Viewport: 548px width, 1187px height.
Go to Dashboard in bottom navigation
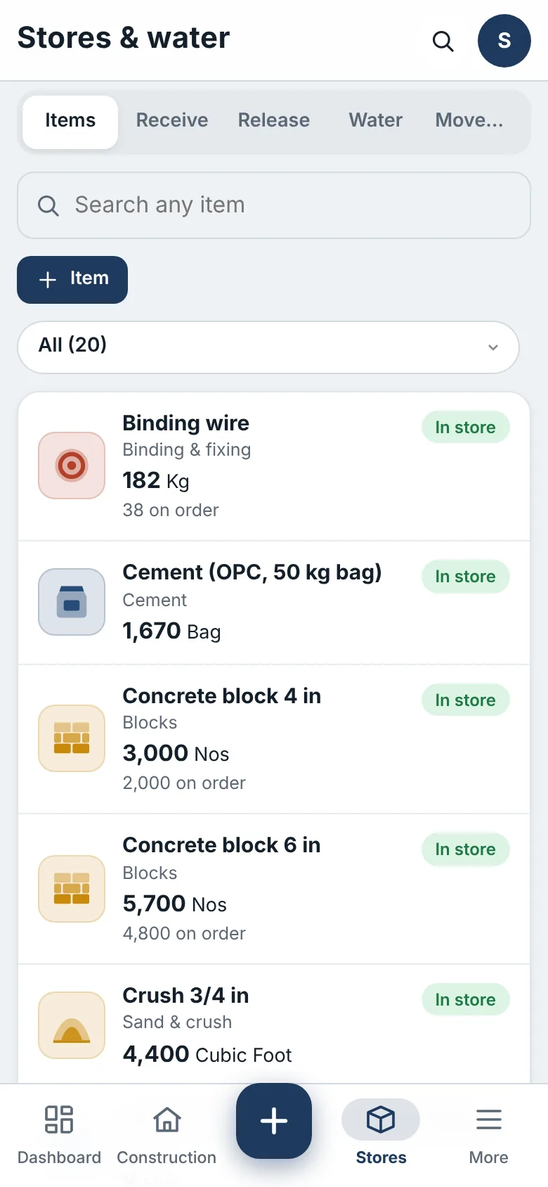59,1135
